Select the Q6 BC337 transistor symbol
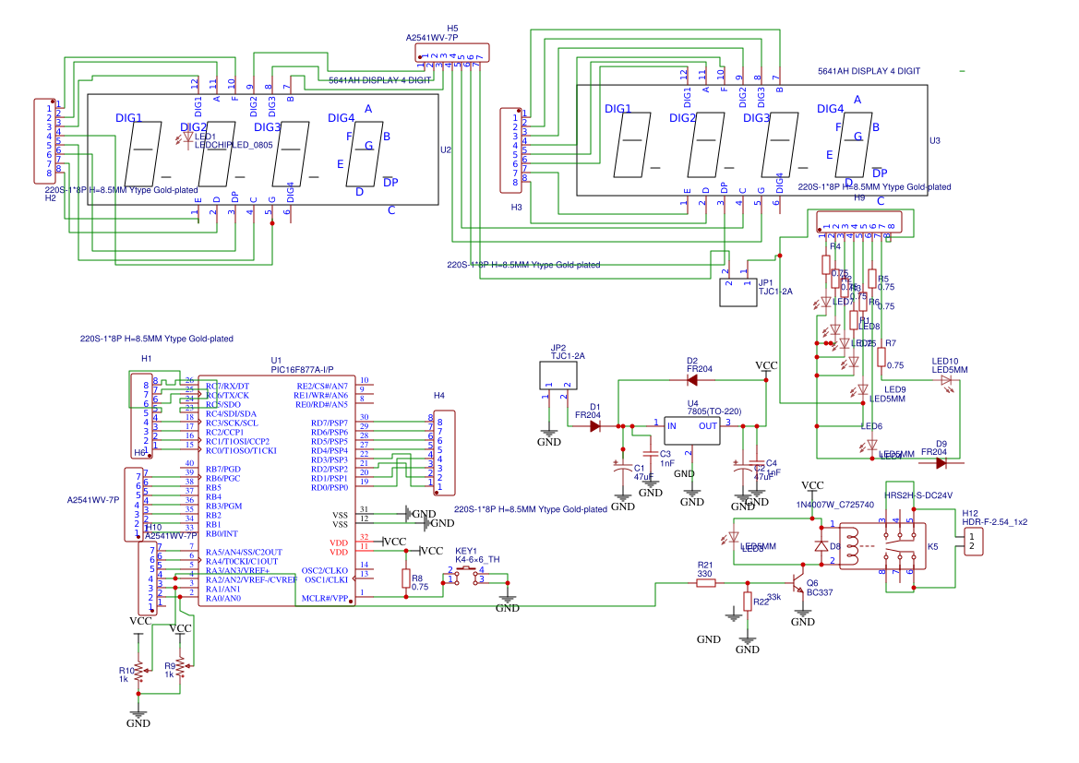Screen dimensions: 1079x763 pyautogui.click(x=799, y=584)
